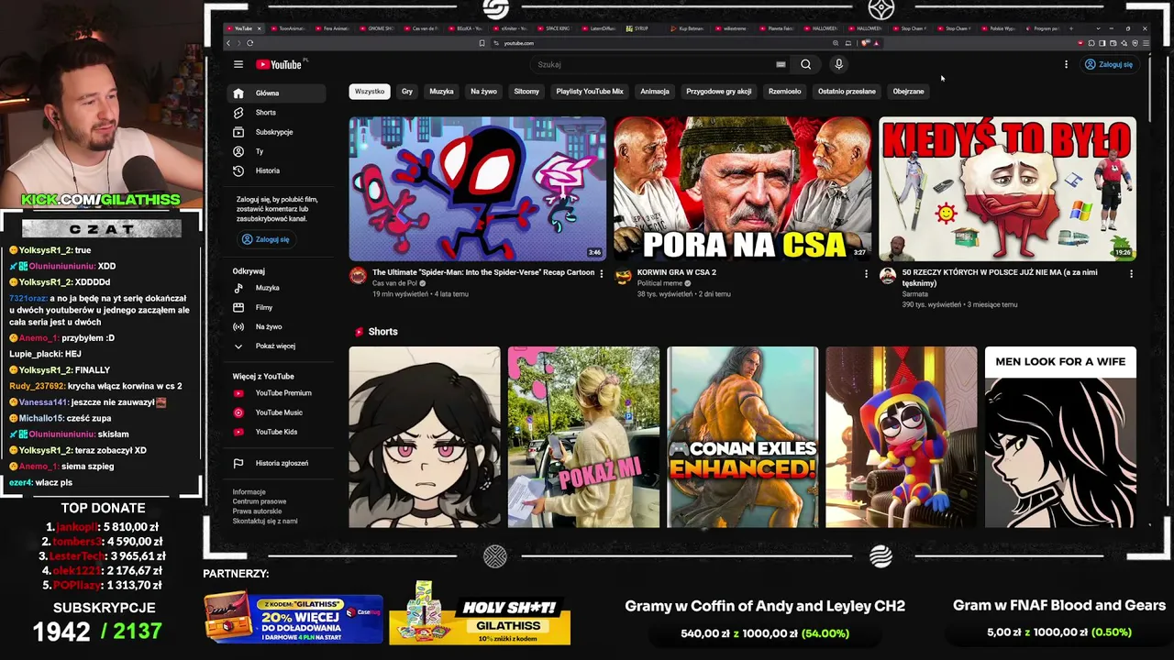Screen dimensions: 1174x660
Task: Open the YouTube hamburger guide menu
Action: tap(238, 64)
